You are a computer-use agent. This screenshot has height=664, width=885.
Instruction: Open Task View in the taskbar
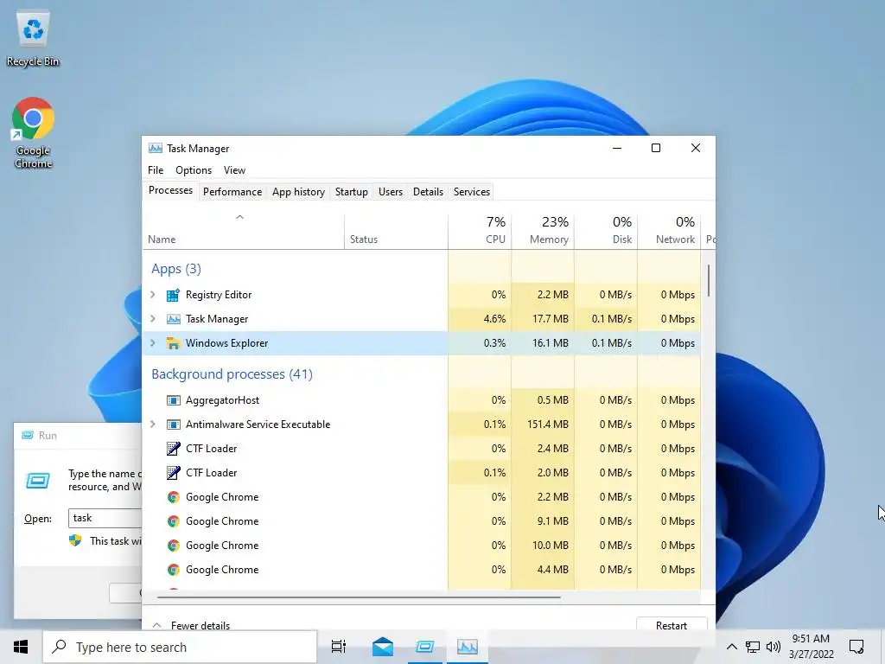[x=339, y=647]
